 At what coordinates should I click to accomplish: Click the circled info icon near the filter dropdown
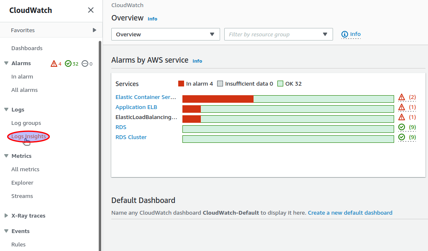(344, 34)
